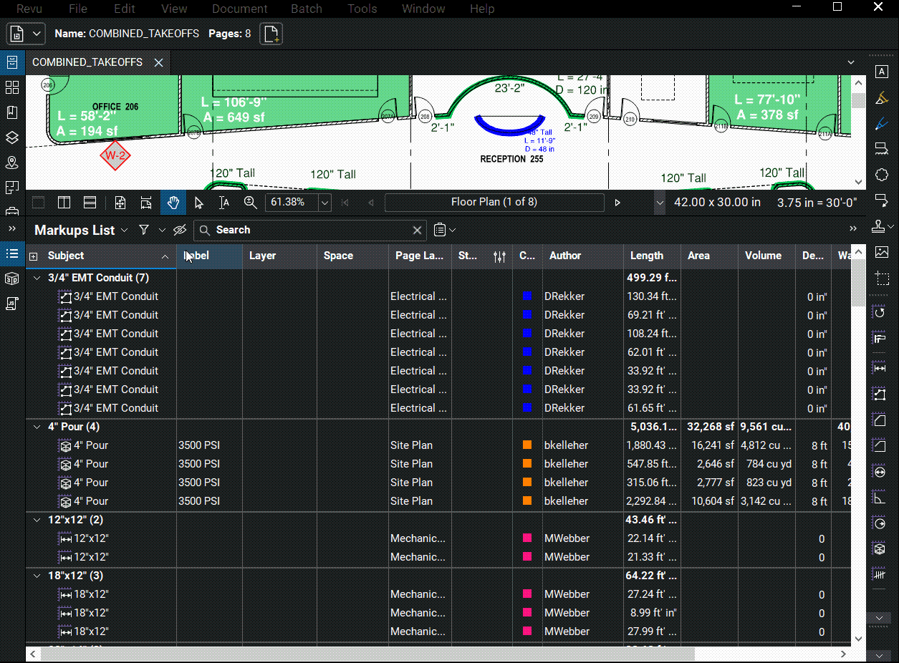The width and height of the screenshot is (899, 663).
Task: Click the orange color swatch on a 4" Pour row
Action: pyautogui.click(x=527, y=445)
